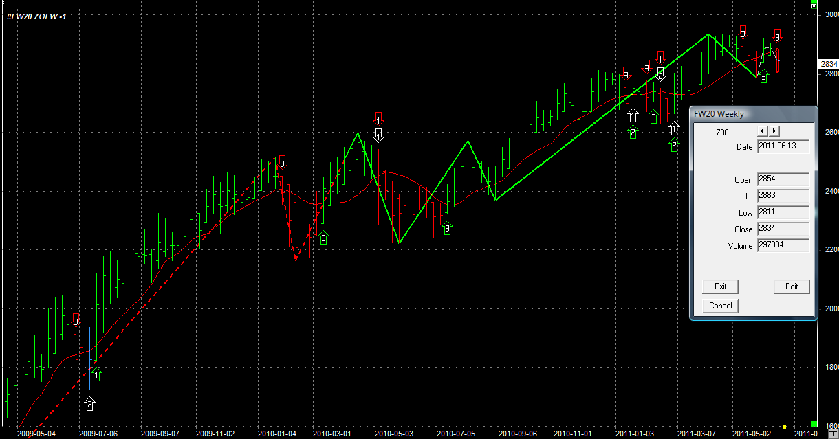Click the Edit button in the dialog

point(792,286)
